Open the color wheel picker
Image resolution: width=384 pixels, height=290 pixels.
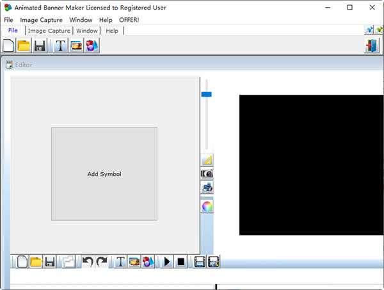(207, 206)
